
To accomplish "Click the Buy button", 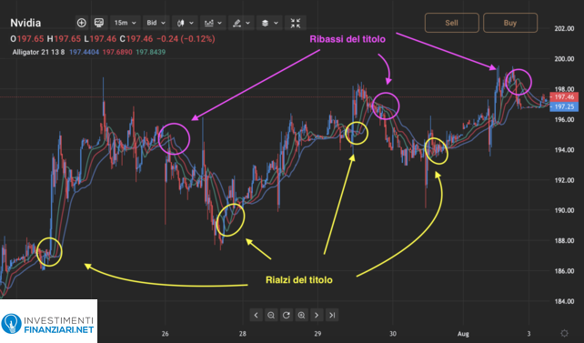I will pyautogui.click(x=510, y=23).
